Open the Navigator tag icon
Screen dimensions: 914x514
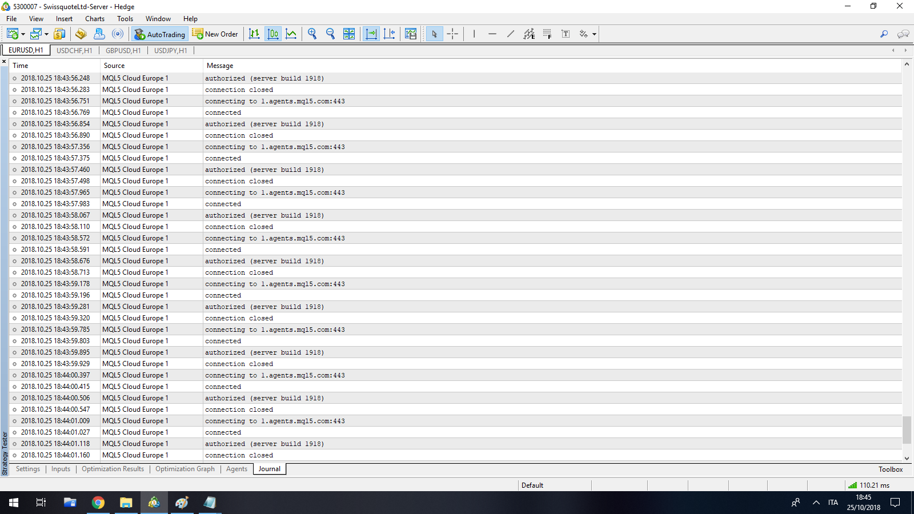tap(81, 34)
